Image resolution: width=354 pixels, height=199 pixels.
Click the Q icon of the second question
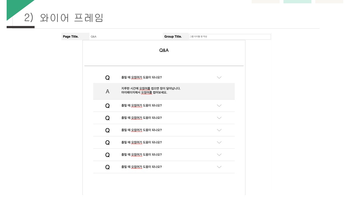click(108, 106)
